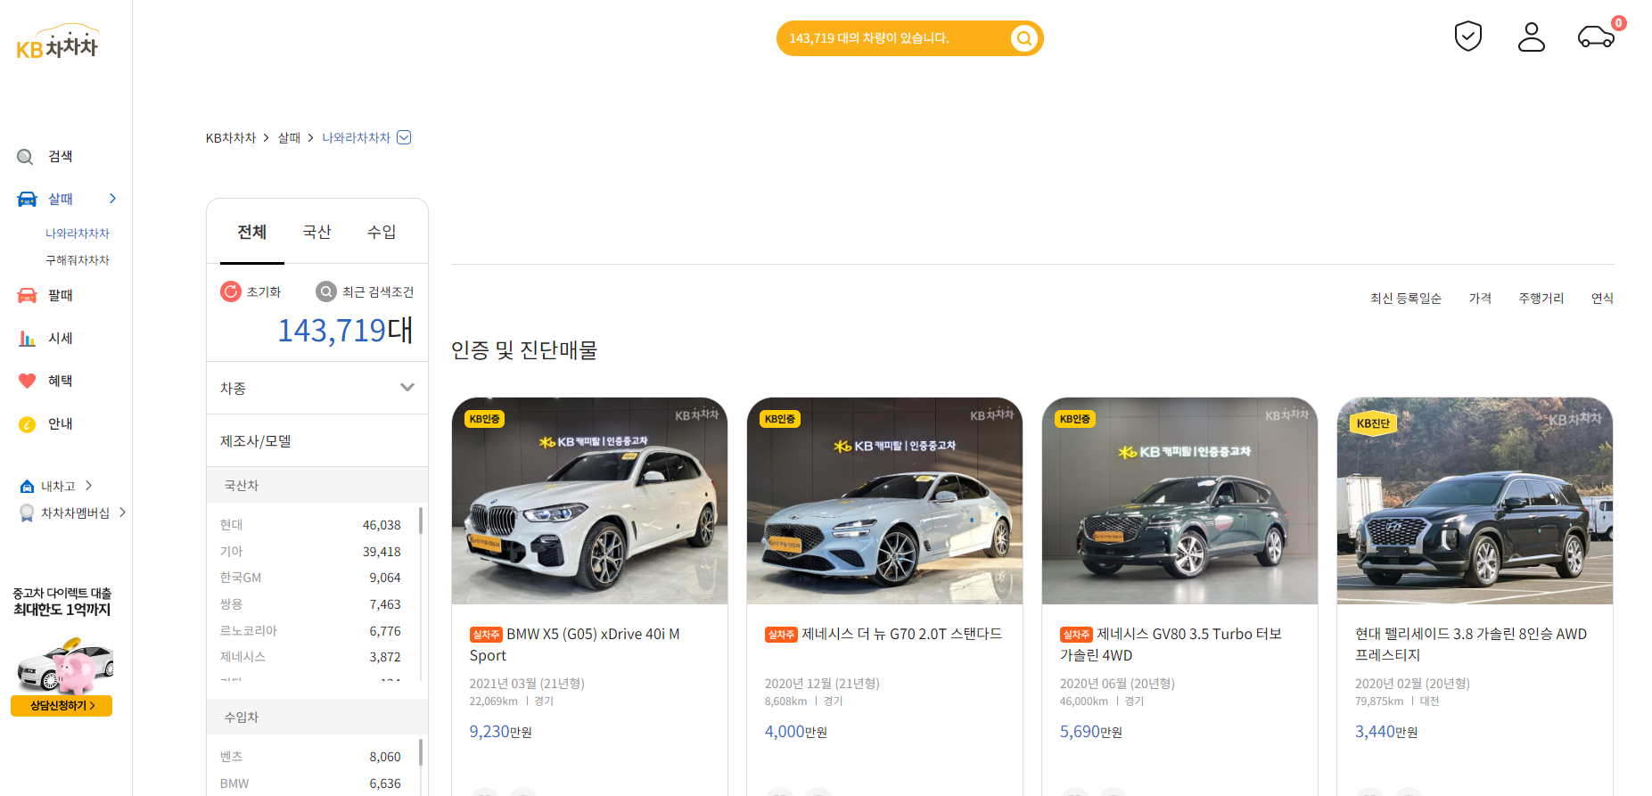
Task: Click the heart icon next to 혜택
Action: coord(27,381)
